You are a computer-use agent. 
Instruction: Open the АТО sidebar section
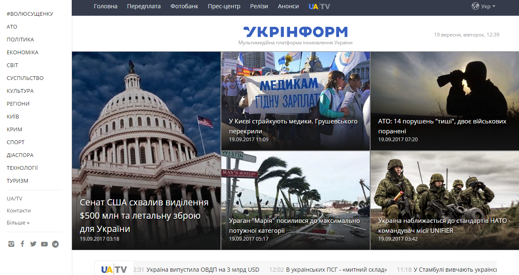pyautogui.click(x=12, y=27)
